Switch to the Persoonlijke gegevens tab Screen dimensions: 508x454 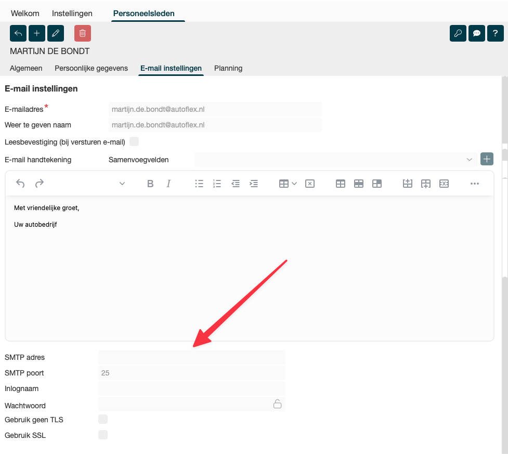(91, 68)
